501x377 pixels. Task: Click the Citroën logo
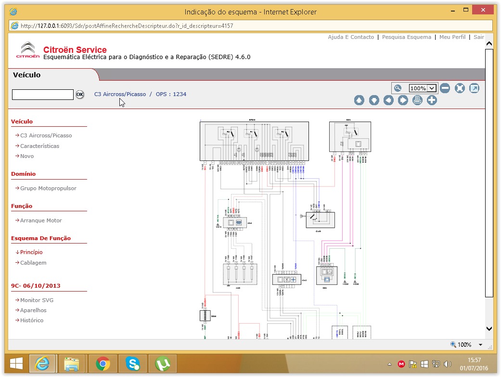[28, 50]
